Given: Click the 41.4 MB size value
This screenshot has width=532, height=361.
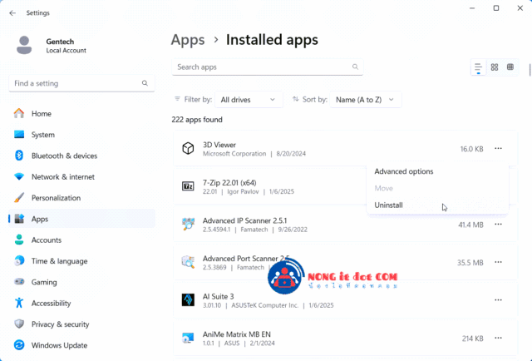Looking at the screenshot, I should tap(470, 225).
